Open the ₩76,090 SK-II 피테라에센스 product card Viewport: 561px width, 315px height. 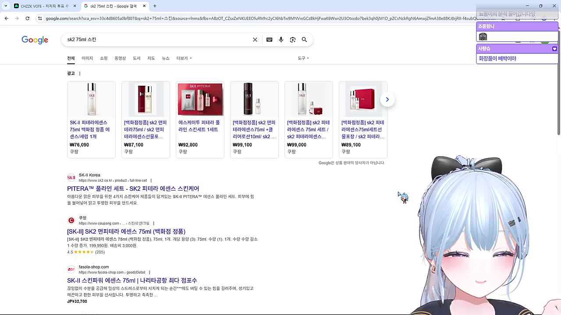click(91, 119)
